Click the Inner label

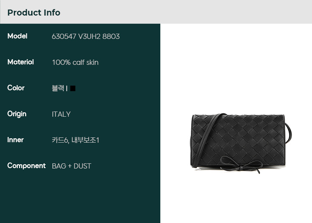pyautogui.click(x=16, y=140)
